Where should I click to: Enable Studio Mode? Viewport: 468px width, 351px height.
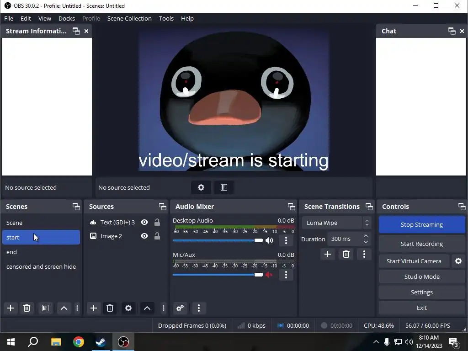pyautogui.click(x=422, y=277)
